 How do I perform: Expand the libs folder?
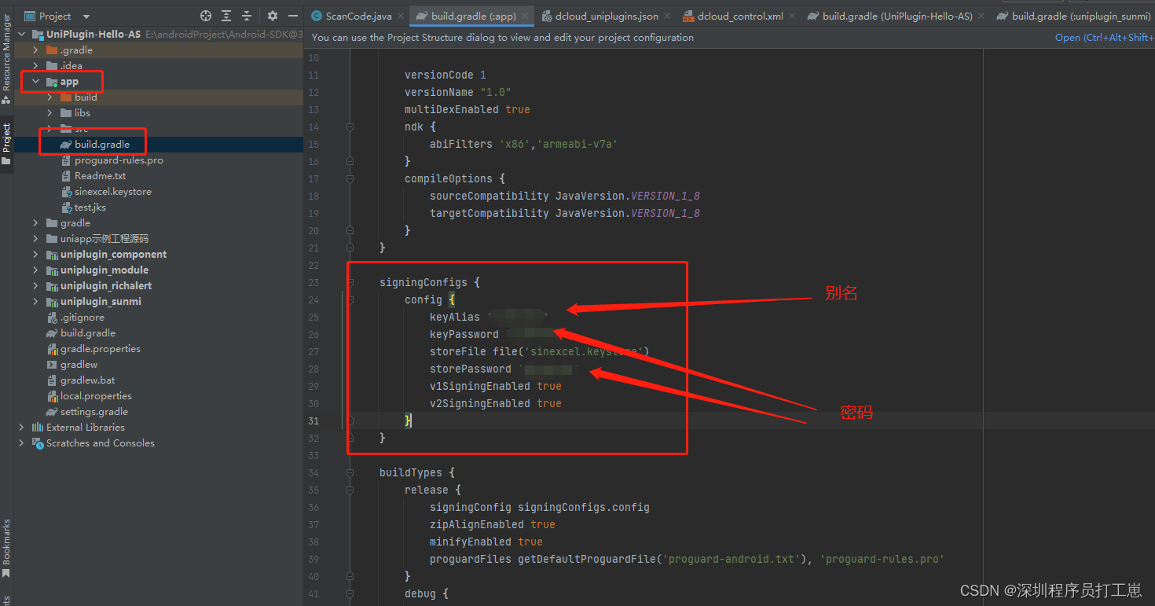point(49,113)
